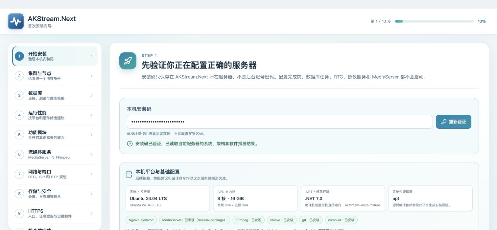The image size is (497, 230).
Task: Click the 8 核 · 16 GiB card
Action: tap(255, 199)
